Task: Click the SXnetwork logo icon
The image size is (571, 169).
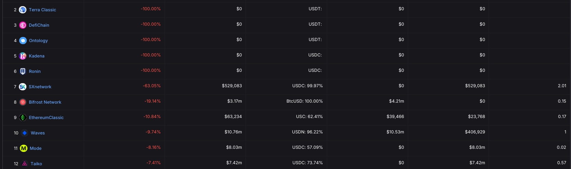Action: [23, 87]
